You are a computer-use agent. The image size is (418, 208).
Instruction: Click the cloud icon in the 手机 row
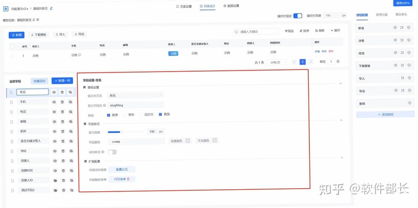tap(71, 102)
